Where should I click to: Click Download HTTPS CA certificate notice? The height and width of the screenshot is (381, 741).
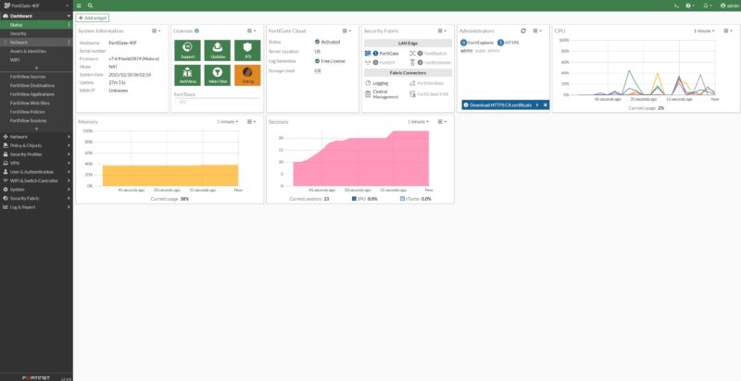501,104
